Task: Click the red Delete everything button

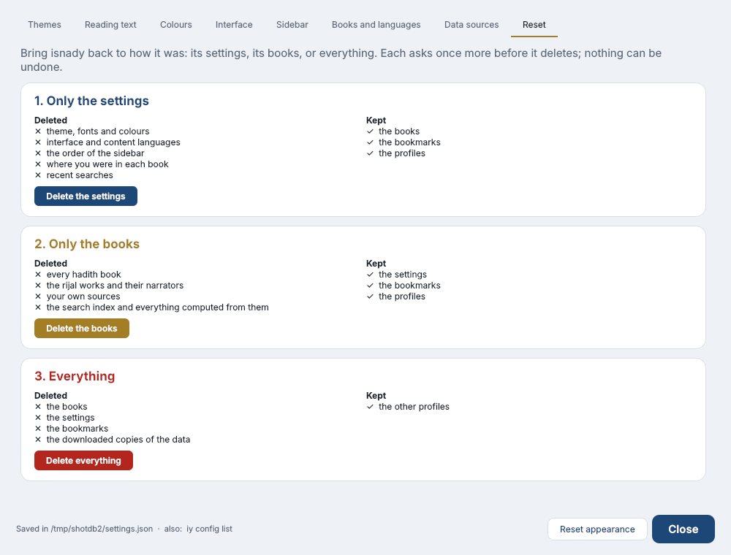Action: 83,461
